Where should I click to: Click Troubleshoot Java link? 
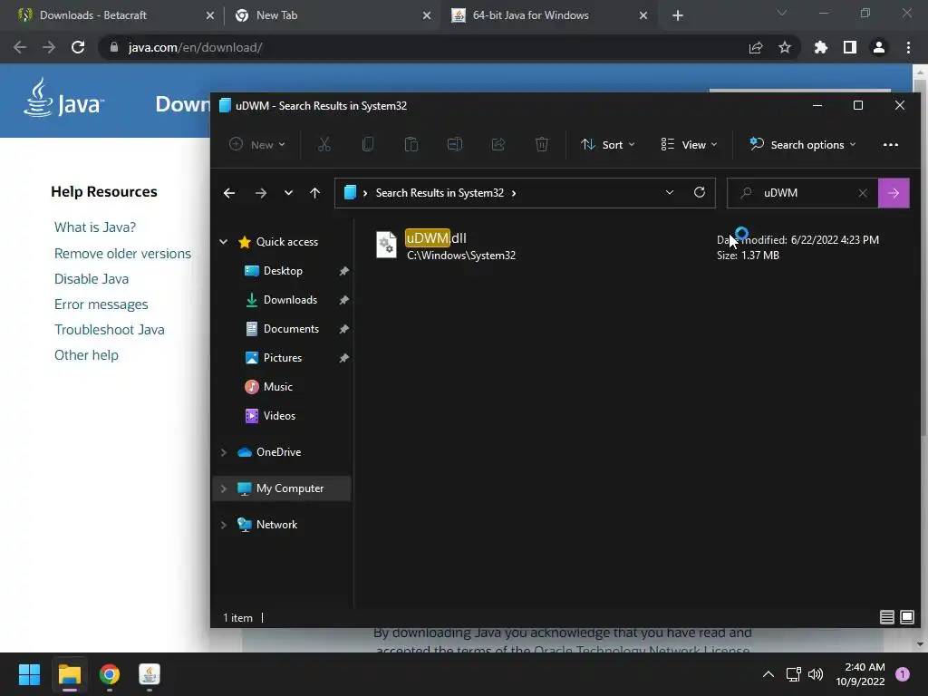click(110, 330)
